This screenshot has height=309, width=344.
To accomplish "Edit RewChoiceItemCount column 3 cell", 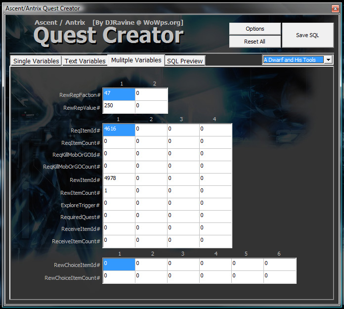I will 183,277.
